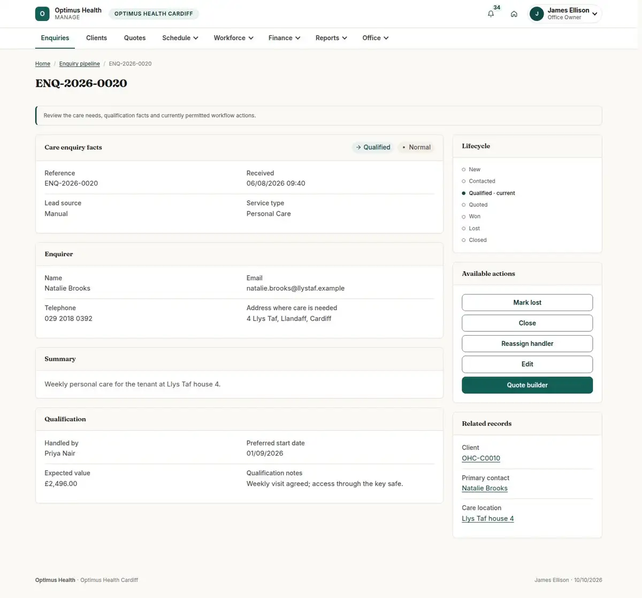
Task: Open primary contact Natalie Brooks link
Action: point(485,488)
